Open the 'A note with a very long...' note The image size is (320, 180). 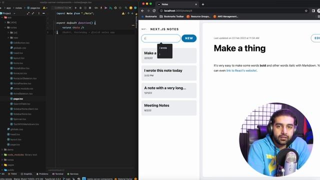coord(169,90)
